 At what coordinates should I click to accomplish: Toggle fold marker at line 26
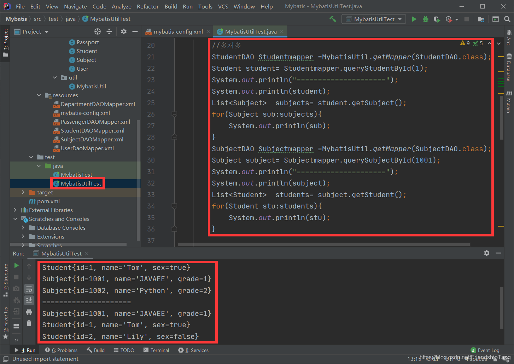tap(174, 114)
